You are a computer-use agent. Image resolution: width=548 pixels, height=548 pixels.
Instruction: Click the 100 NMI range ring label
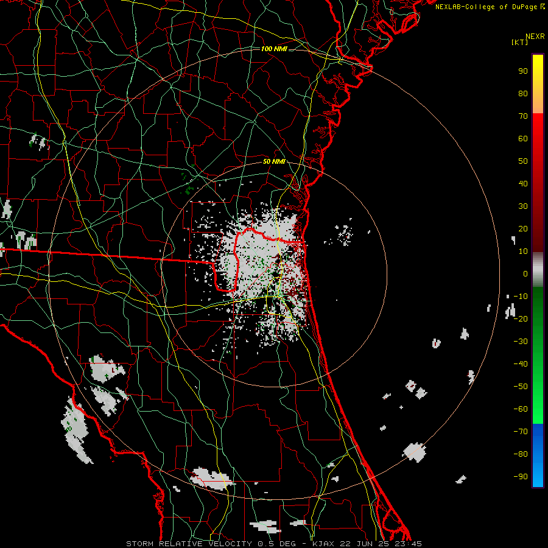tap(274, 49)
